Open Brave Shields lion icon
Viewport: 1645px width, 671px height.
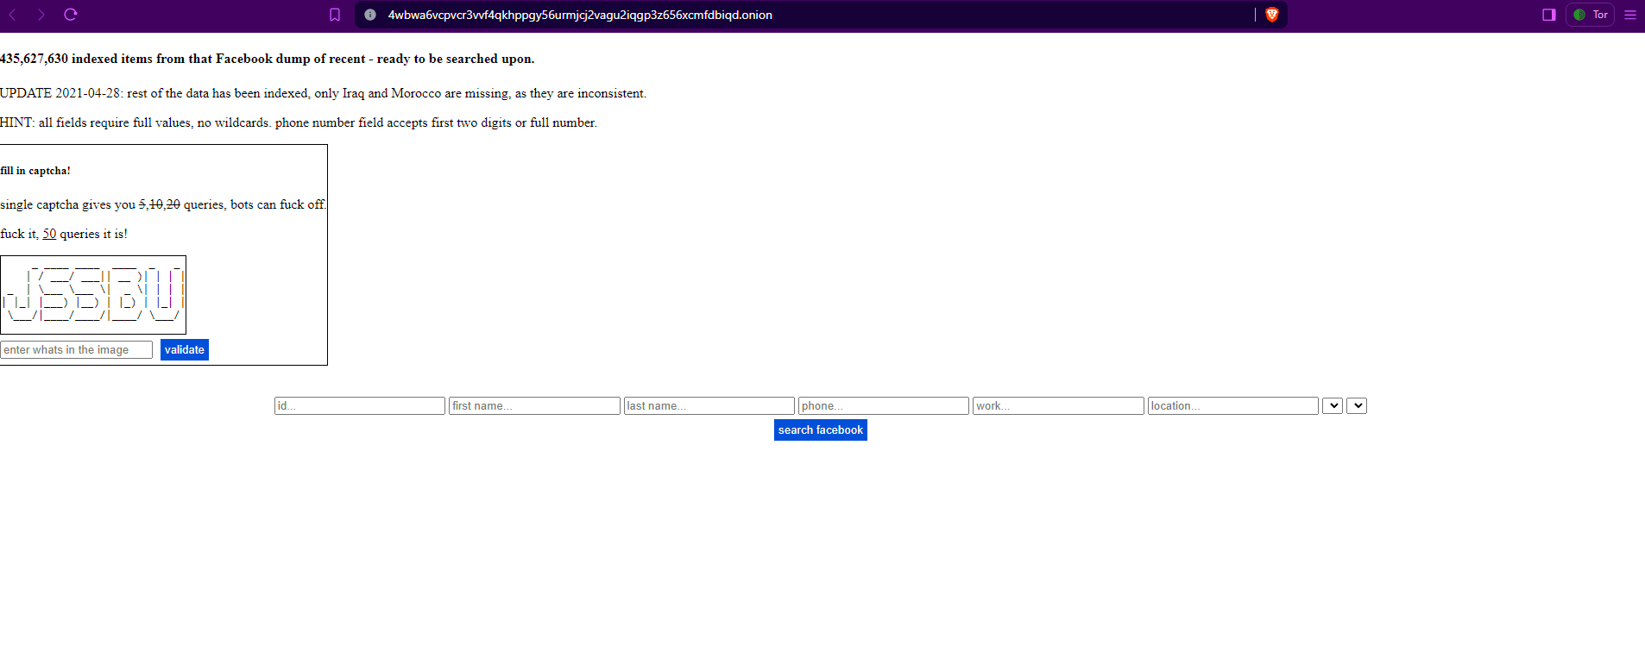[1271, 15]
